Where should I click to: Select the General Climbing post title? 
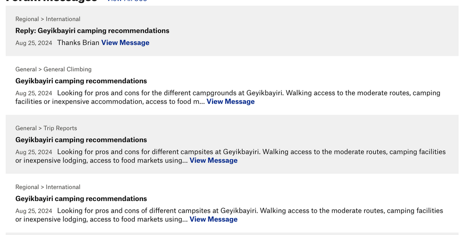tap(81, 81)
